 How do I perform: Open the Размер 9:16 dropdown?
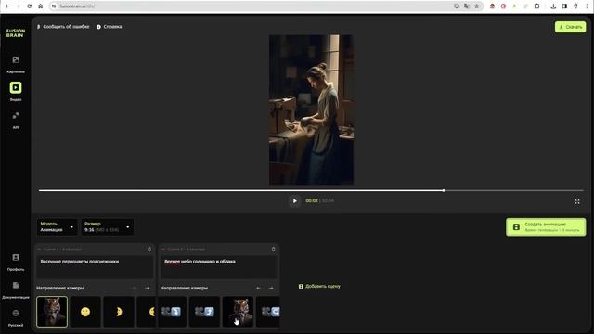pos(108,226)
